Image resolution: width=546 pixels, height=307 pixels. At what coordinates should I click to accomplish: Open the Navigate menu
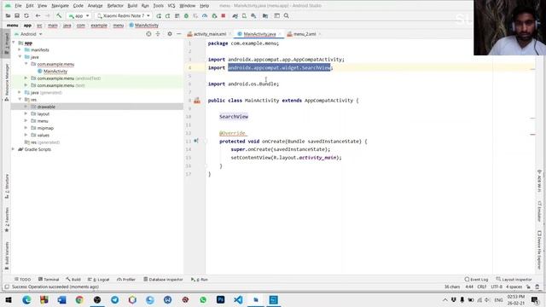point(61,6)
